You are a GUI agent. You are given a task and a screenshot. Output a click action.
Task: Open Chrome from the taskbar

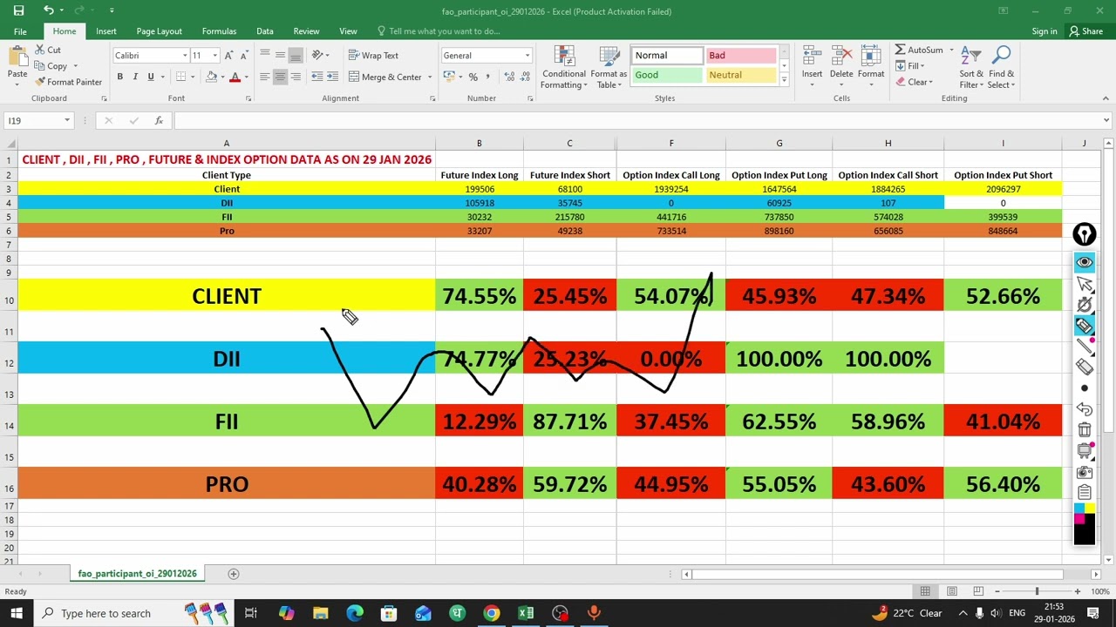pyautogui.click(x=492, y=613)
